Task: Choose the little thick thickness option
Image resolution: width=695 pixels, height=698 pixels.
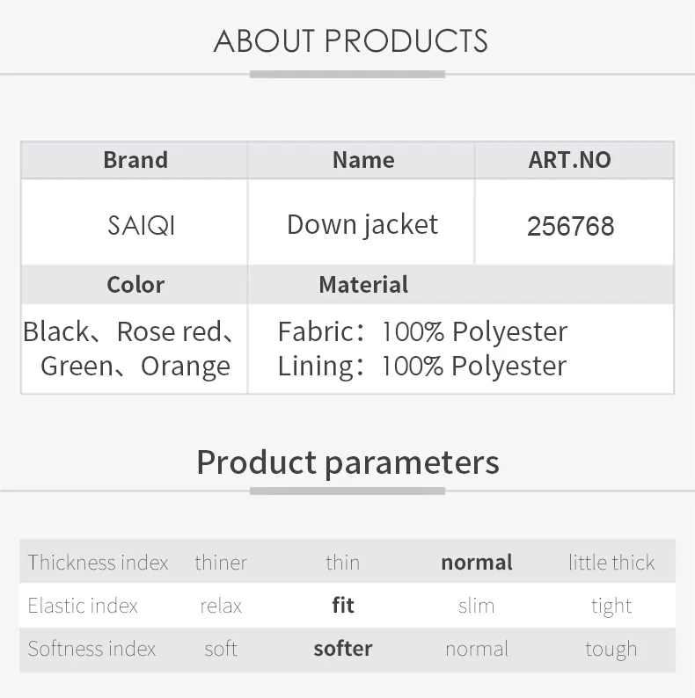Action: click(611, 563)
